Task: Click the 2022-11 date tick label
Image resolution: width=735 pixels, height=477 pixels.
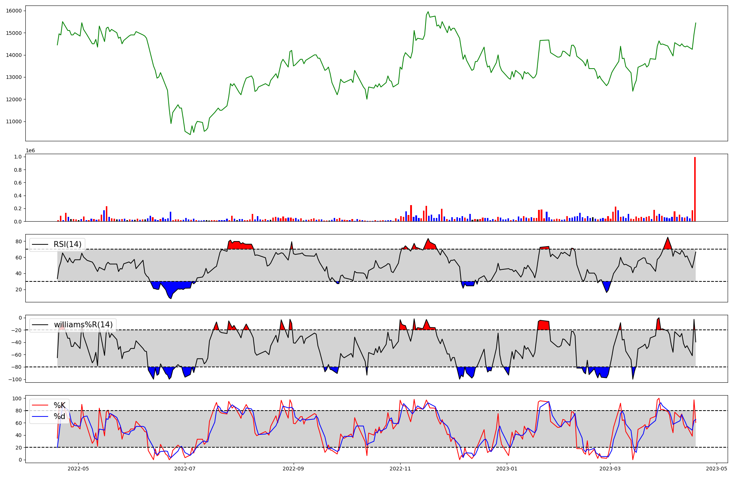Action: 400,469
